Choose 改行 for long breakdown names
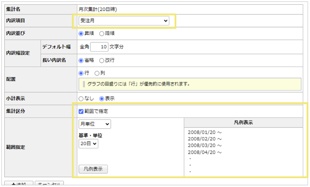310x187 pixels. tap(102, 60)
